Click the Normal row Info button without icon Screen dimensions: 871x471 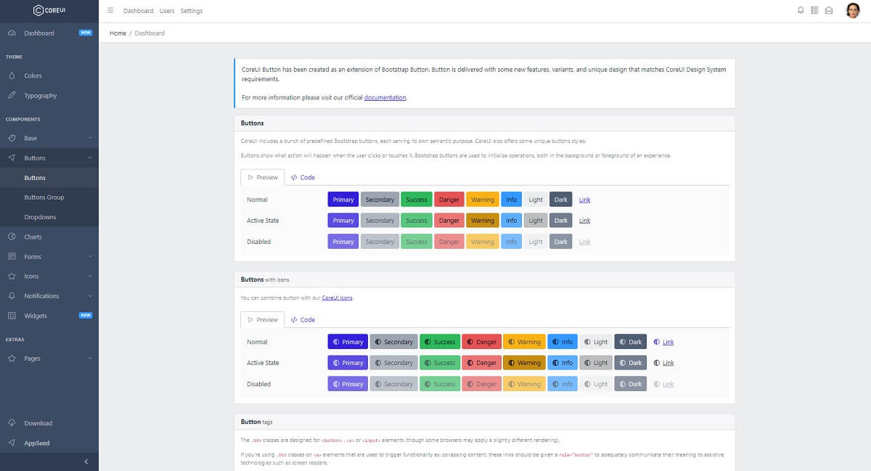tap(512, 200)
